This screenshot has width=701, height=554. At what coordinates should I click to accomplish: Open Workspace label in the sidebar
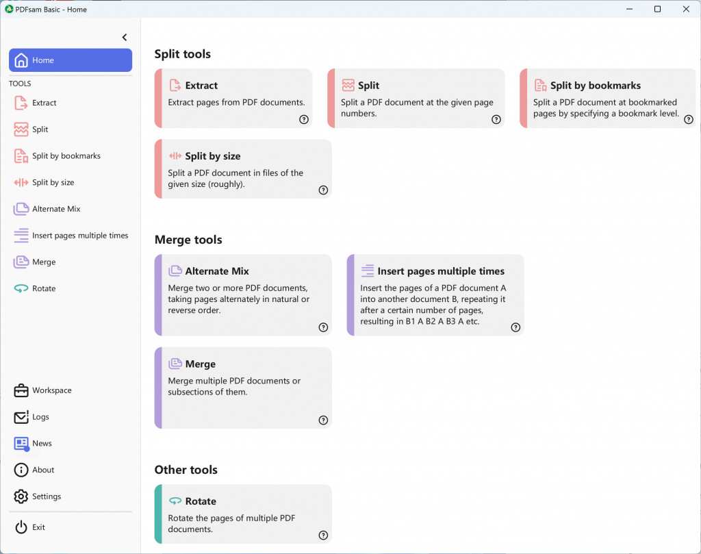[x=52, y=390]
